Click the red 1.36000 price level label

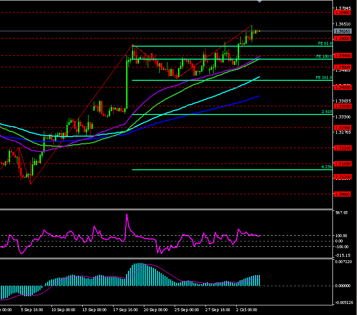coord(343,38)
